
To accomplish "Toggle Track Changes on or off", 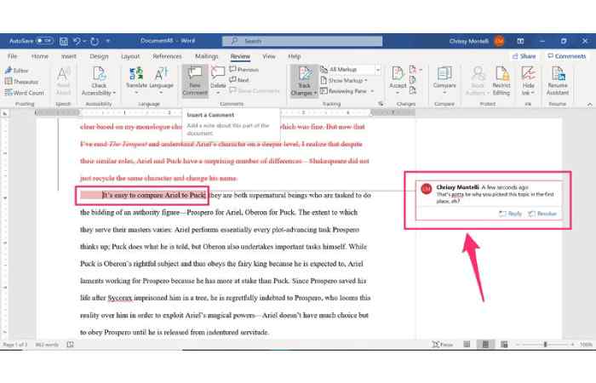I will (302, 79).
